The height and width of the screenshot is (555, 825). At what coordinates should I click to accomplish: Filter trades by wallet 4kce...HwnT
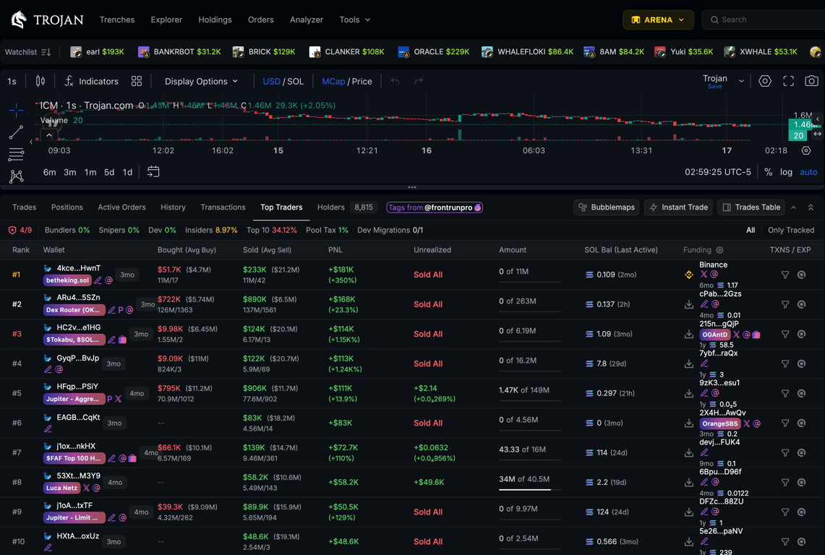[785, 275]
